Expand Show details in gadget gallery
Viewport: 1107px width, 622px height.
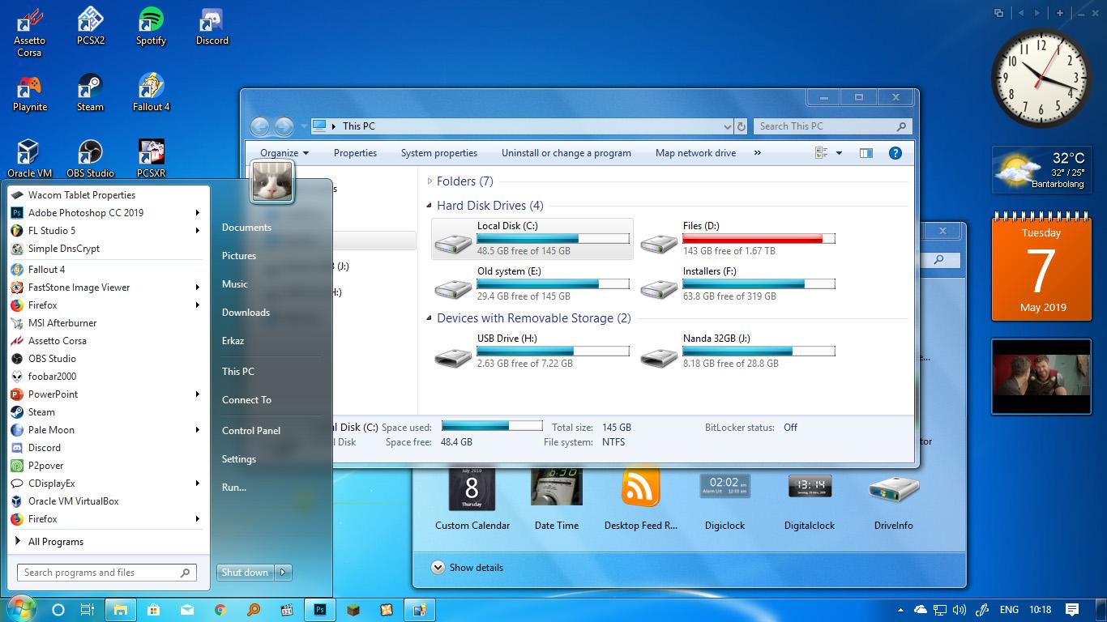(468, 568)
